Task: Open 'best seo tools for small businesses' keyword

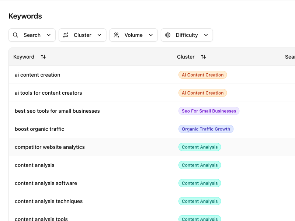Action: click(57, 111)
